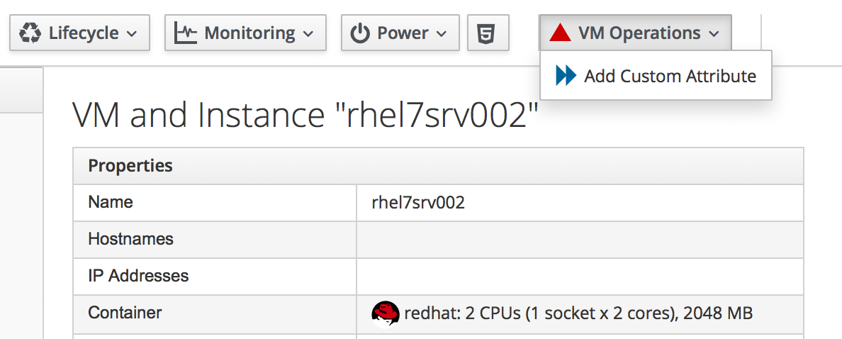Screen dimensions: 842x339
Task: Open the redhat 2 CPUs container details
Action: click(x=578, y=313)
